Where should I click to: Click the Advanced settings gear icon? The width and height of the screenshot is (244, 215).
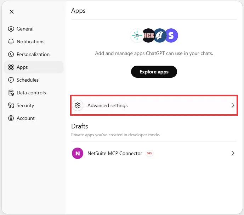pos(78,105)
